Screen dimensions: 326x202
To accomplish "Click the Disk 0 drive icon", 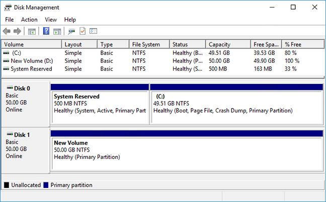I will coord(10,87).
